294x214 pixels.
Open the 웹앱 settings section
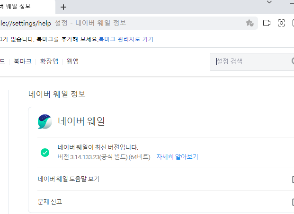pos(72,61)
